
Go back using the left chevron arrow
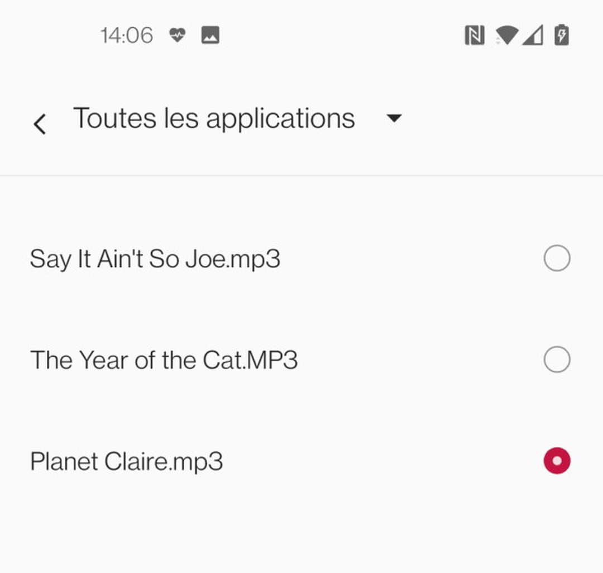click(39, 123)
